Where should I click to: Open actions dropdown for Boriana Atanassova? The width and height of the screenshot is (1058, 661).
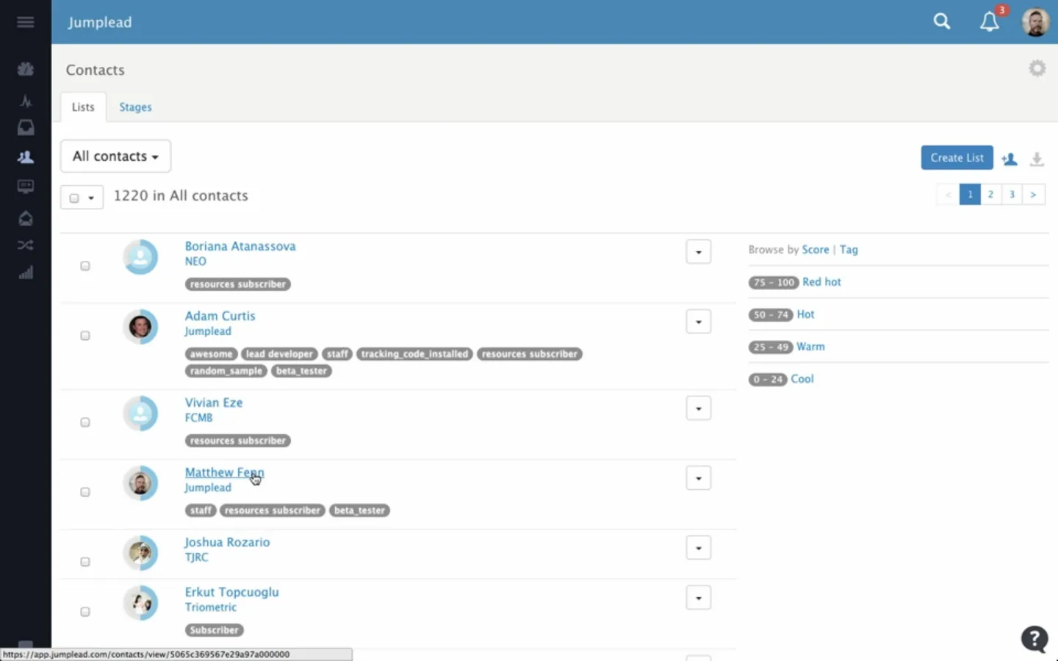tap(699, 252)
